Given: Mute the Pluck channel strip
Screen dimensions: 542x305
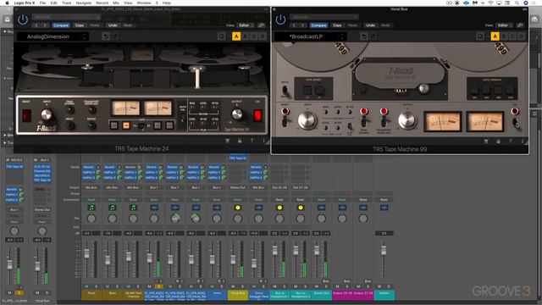Looking at the screenshot, I should (x=86, y=286).
